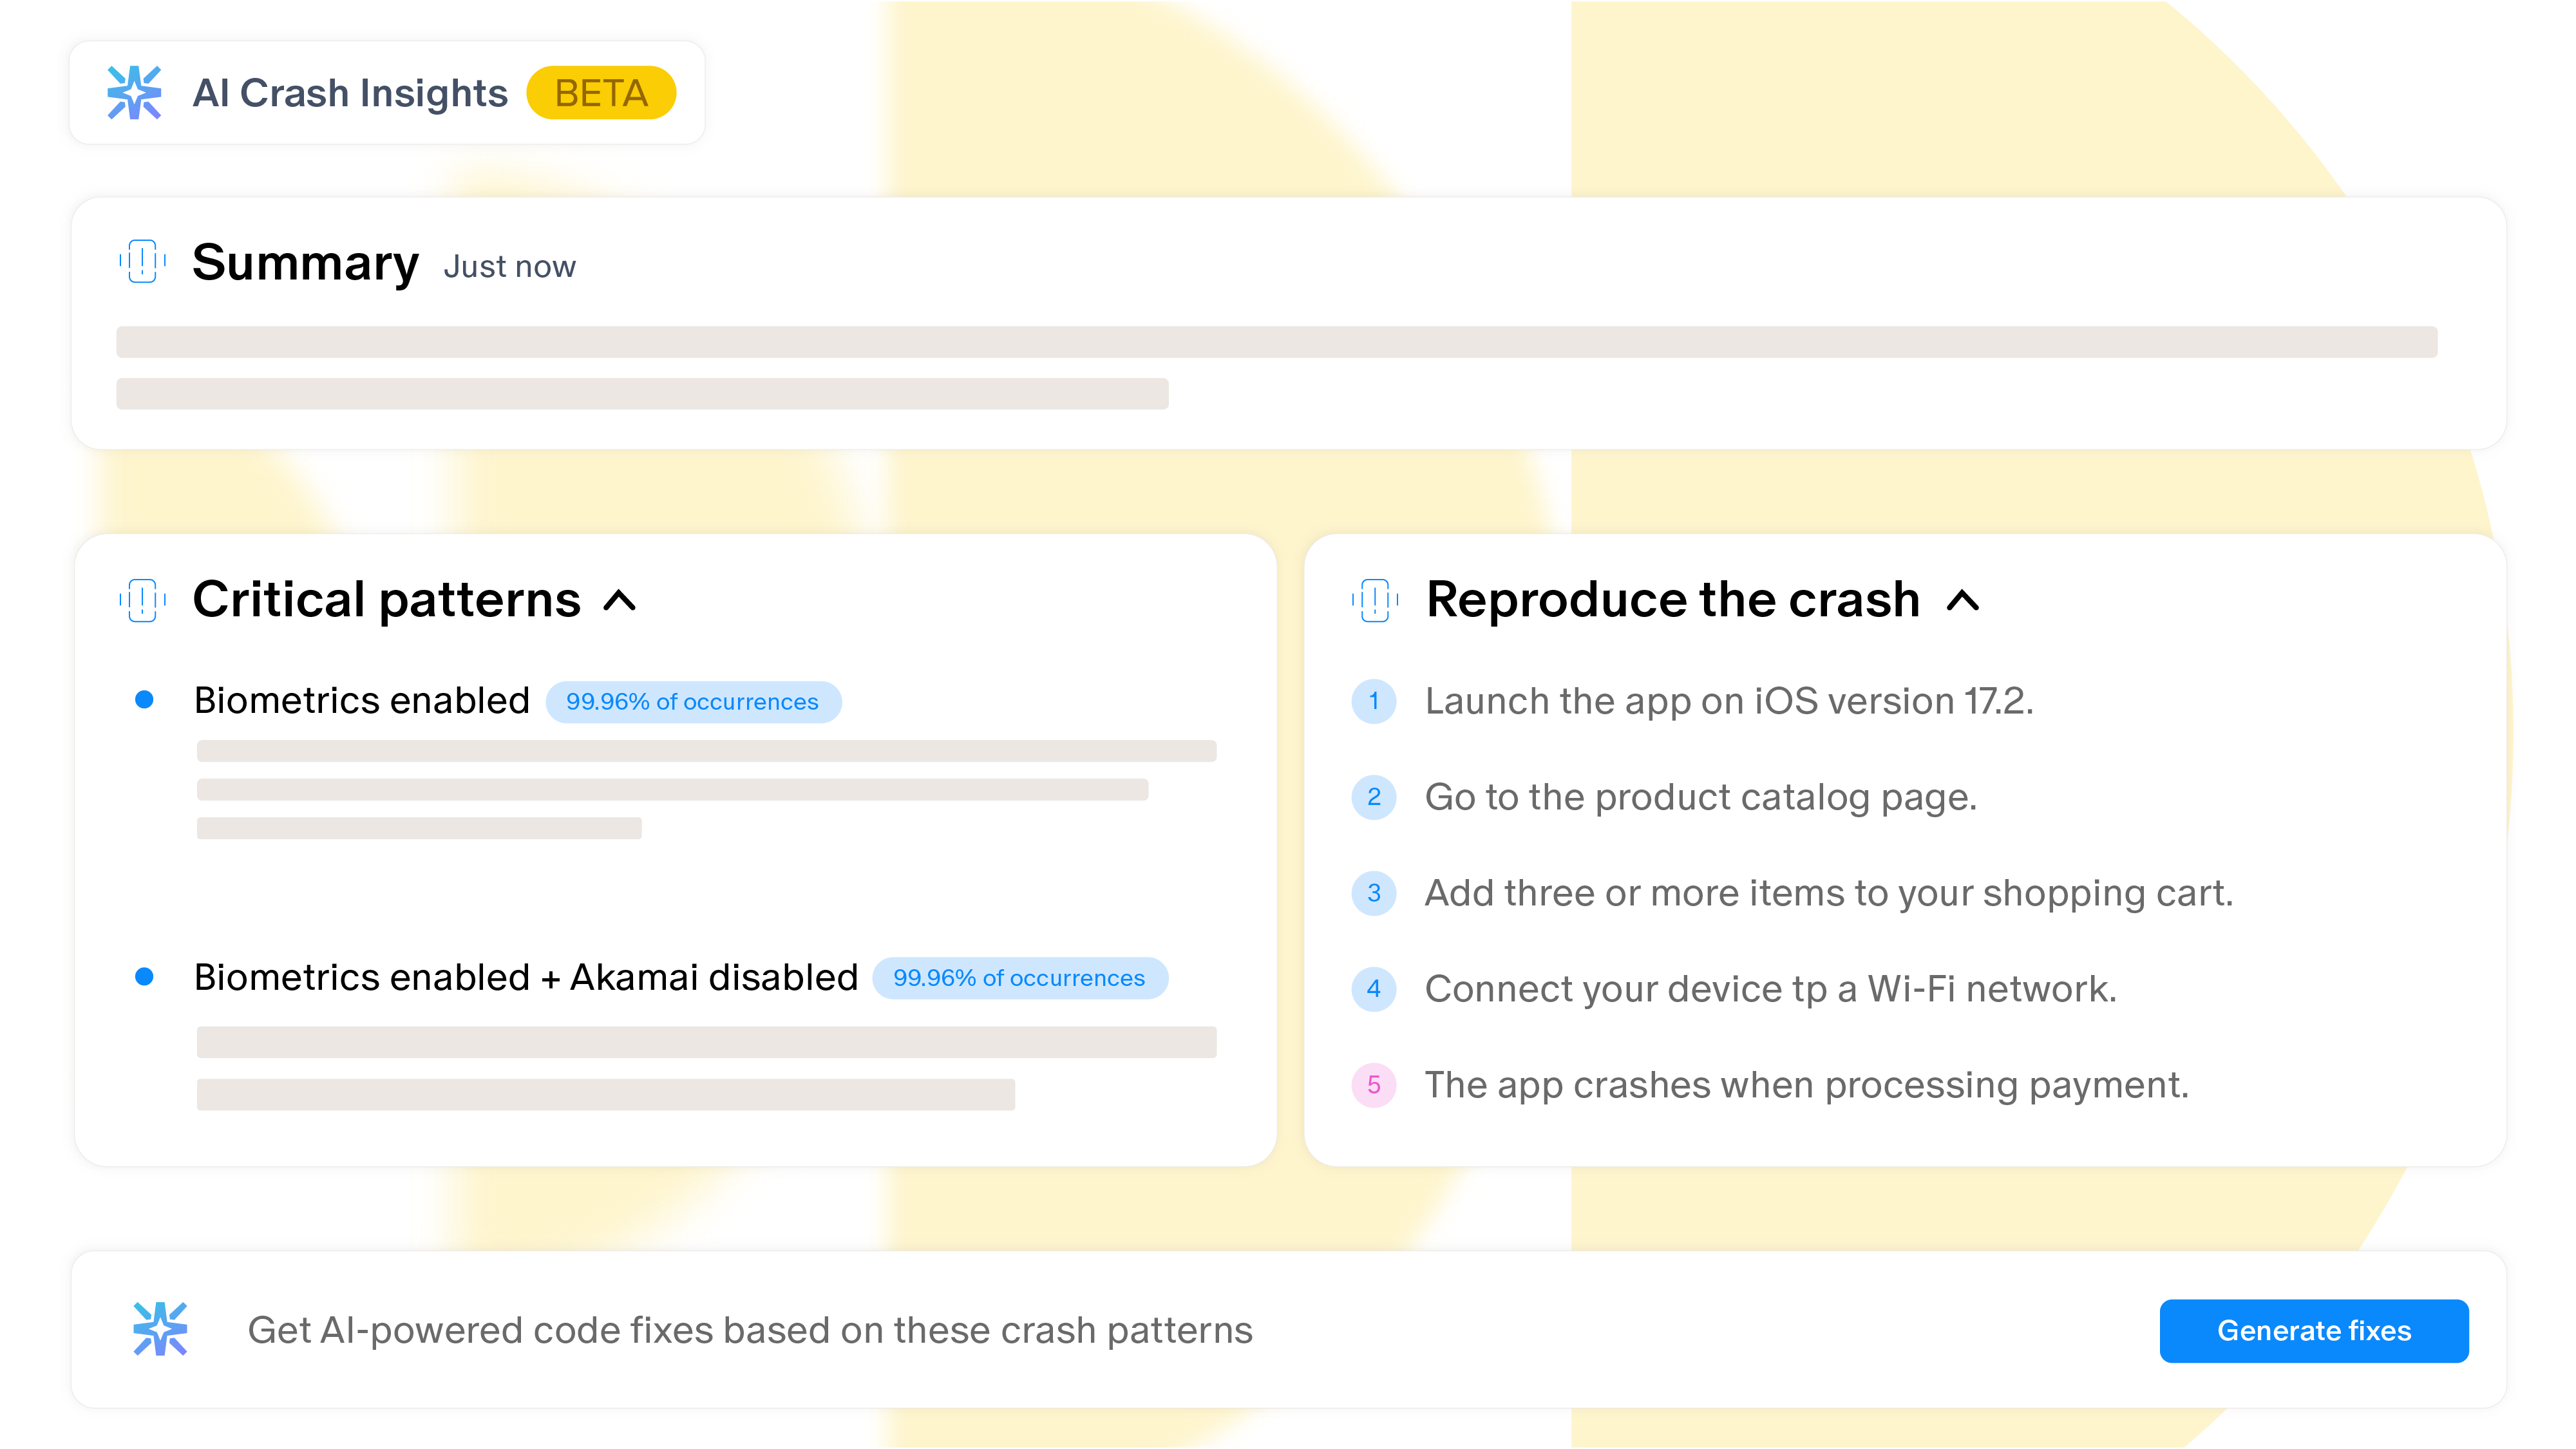This screenshot has width=2576, height=1449.
Task: Click the step 4 Wi-Fi network instruction
Action: (1770, 989)
